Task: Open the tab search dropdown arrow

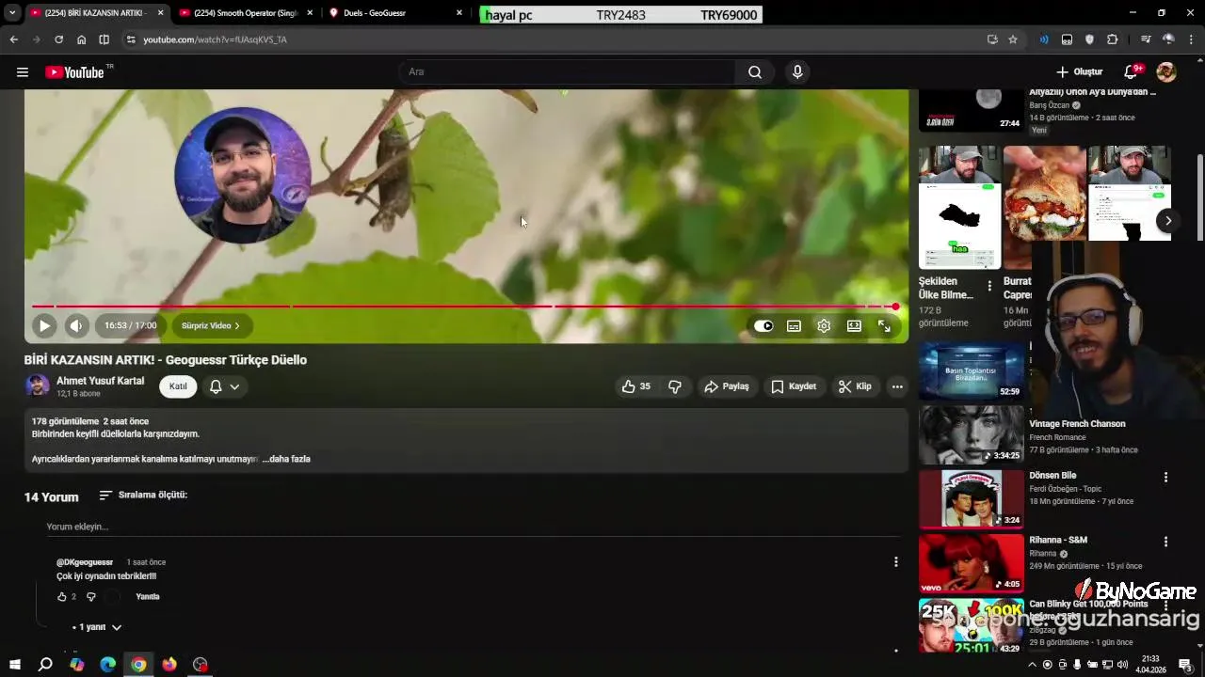Action: click(x=12, y=13)
